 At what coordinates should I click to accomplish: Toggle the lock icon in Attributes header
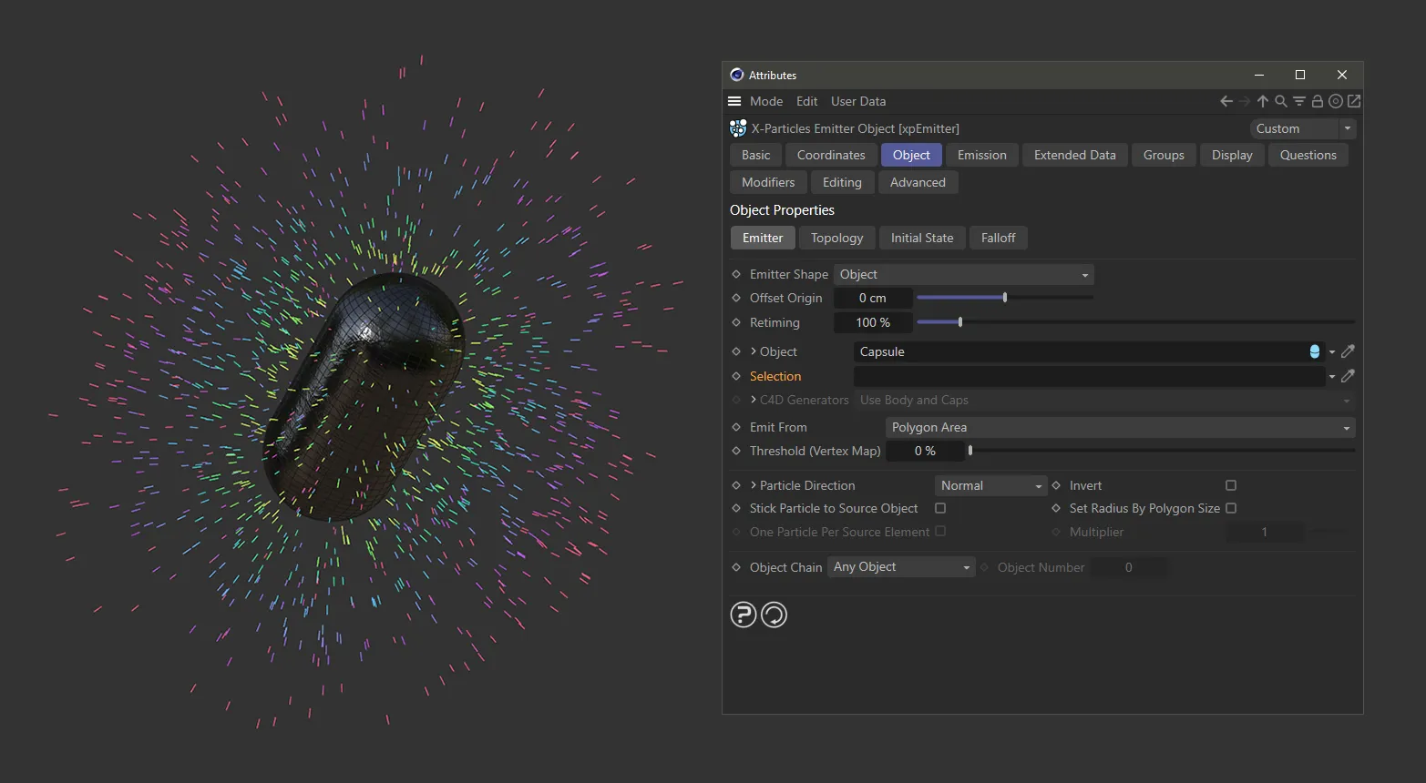click(x=1317, y=101)
